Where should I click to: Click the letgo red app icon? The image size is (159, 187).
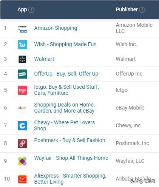[x=22, y=90]
